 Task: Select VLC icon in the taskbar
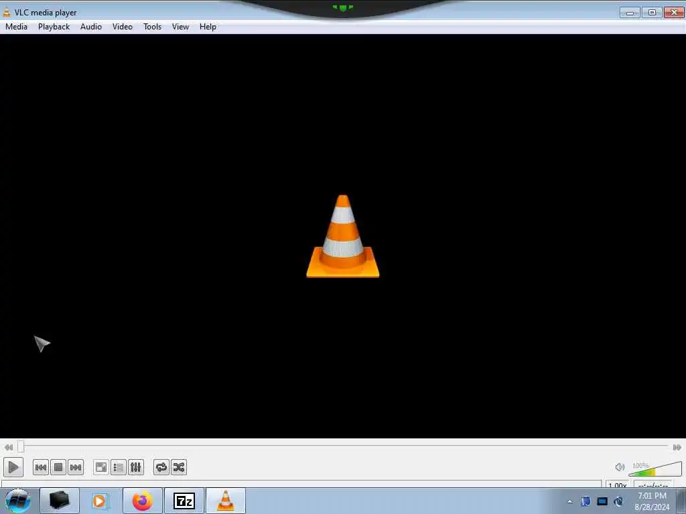226,501
